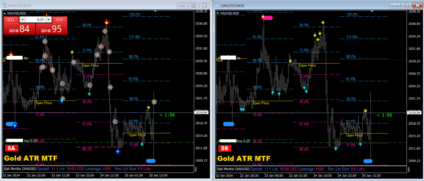Click the current price label 2018.84 in right chart
The image size is (424, 181).
pyautogui.click(x=414, y=113)
